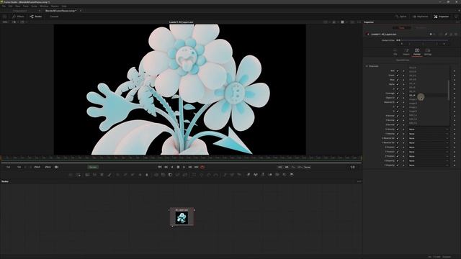Toggle the Material ID channel checkbox
The width and height of the screenshot is (461, 259).
[398, 102]
